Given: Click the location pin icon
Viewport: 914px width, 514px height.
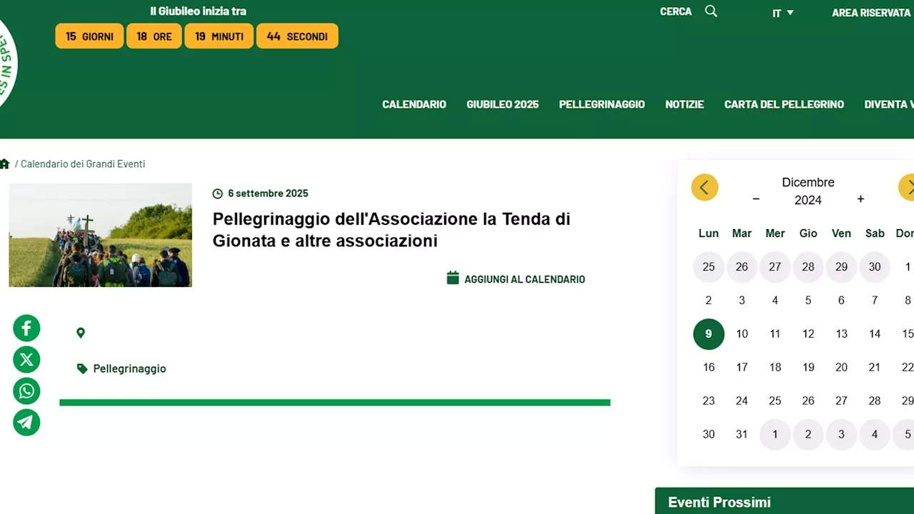Looking at the screenshot, I should pyautogui.click(x=81, y=333).
